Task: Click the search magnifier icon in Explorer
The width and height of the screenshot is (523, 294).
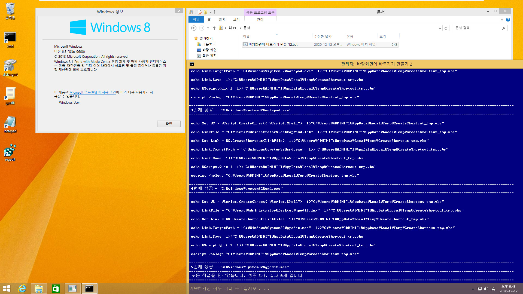Action: click(504, 28)
